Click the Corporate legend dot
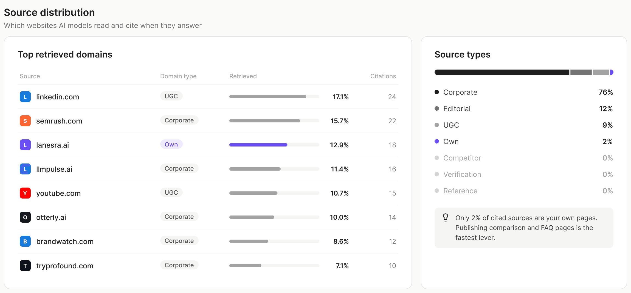Image resolution: width=631 pixels, height=293 pixels. [437, 92]
